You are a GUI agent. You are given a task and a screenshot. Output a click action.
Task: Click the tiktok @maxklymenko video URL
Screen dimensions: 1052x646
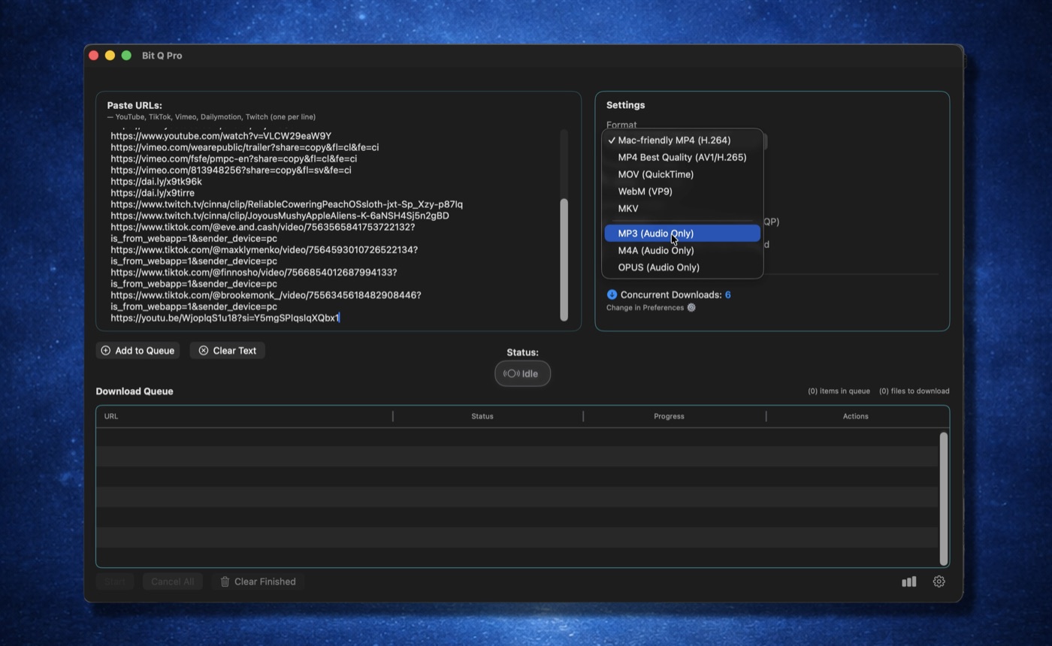(x=264, y=255)
